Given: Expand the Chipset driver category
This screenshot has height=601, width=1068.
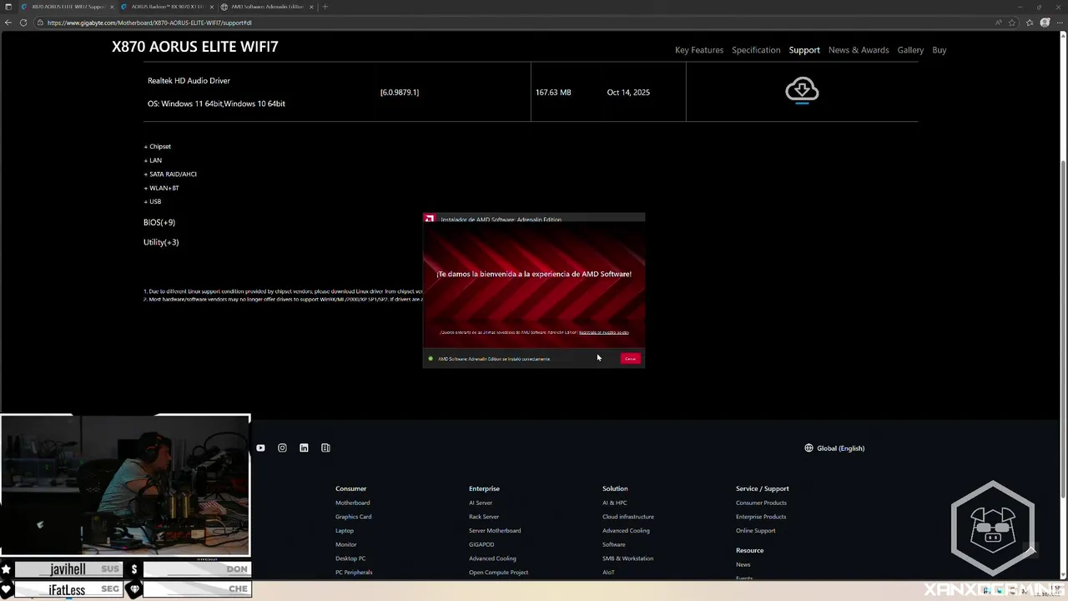Looking at the screenshot, I should [158, 146].
